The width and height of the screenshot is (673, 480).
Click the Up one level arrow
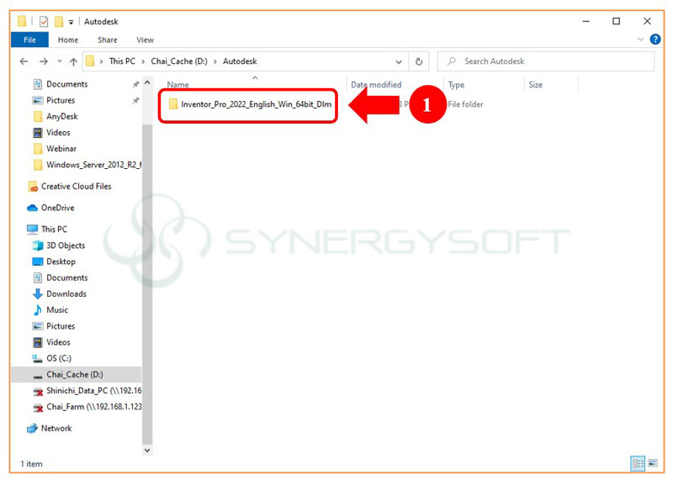[74, 61]
